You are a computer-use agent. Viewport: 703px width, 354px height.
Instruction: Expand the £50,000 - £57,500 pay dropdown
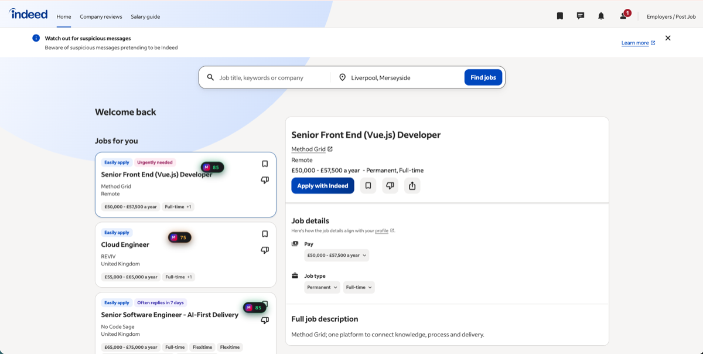[x=337, y=256]
